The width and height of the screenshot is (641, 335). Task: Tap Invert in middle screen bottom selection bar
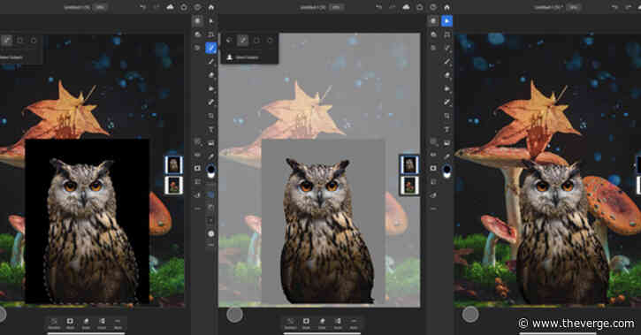[338, 324]
